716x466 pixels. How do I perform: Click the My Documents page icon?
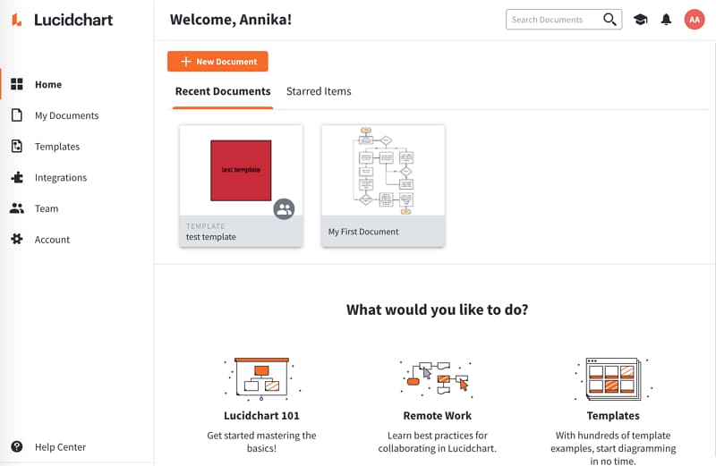pos(16,115)
